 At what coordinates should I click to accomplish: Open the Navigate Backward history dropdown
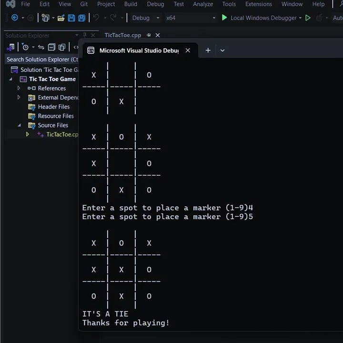click(x=23, y=18)
